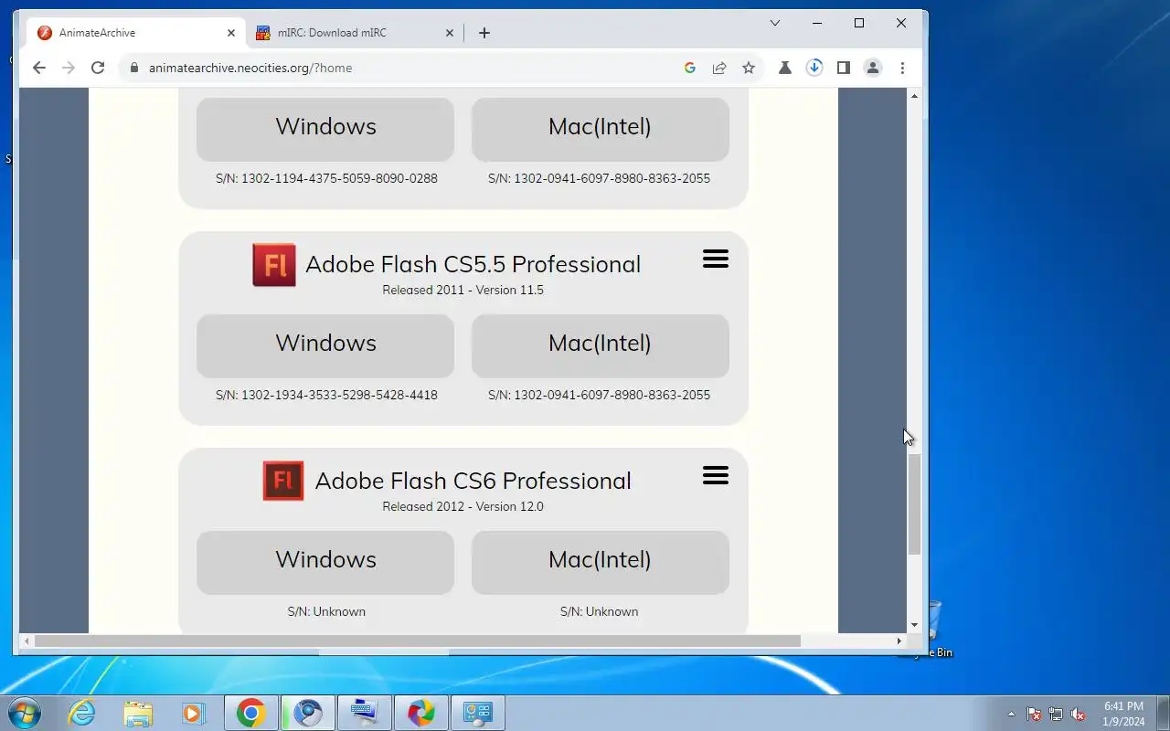Go back in the browser
The height and width of the screenshot is (731, 1170).
tap(38, 68)
